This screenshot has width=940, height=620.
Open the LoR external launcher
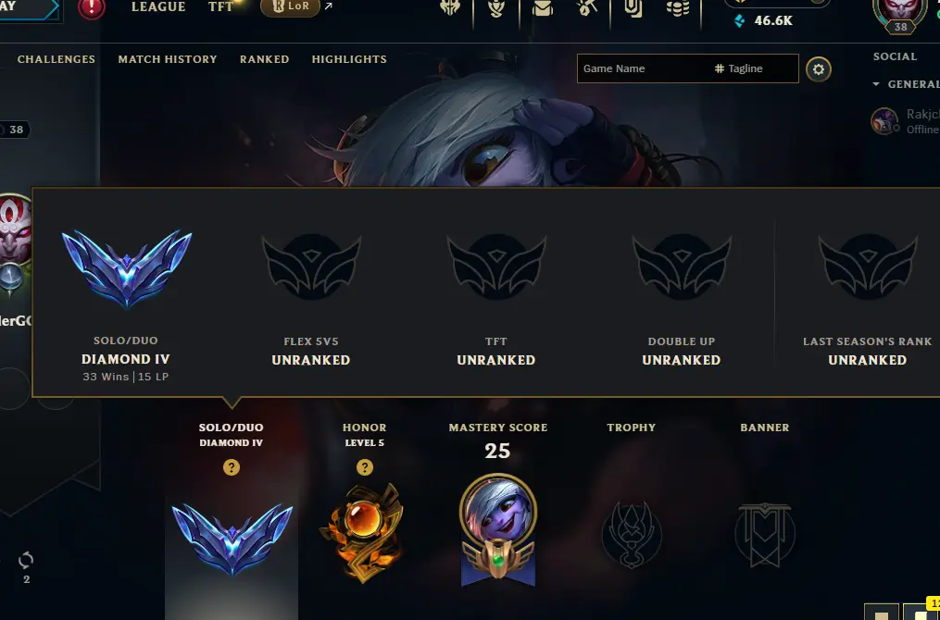[291, 7]
